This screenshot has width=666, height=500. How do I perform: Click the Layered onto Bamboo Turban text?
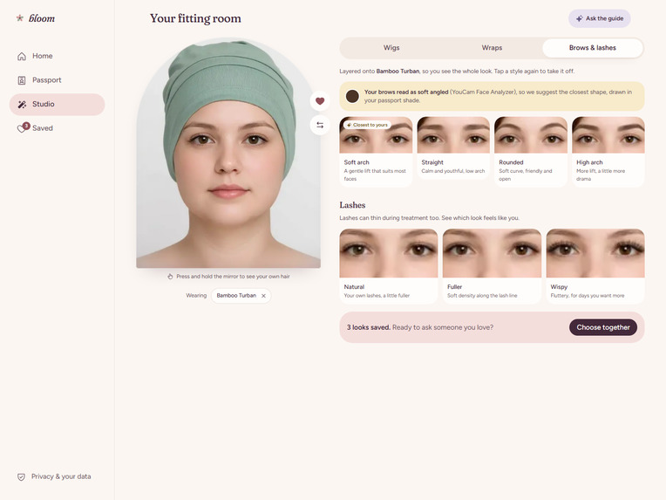(457, 71)
